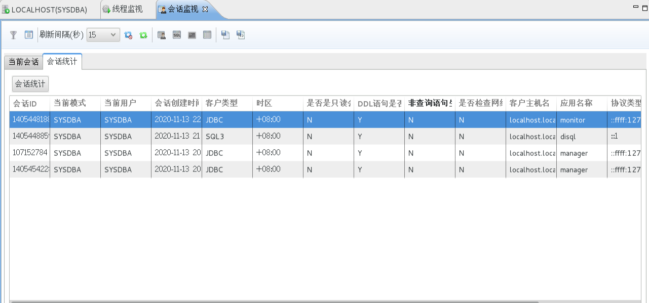
Task: Sort by the 会话ID column header
Action: (x=29, y=103)
